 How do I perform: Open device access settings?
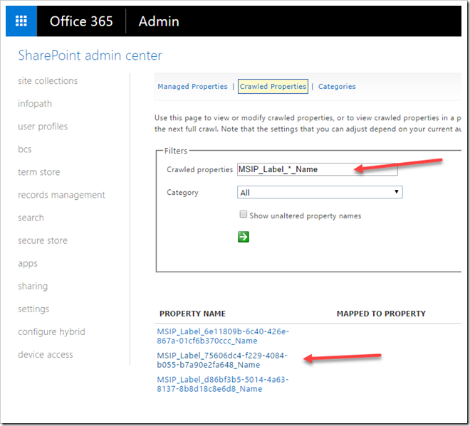46,354
